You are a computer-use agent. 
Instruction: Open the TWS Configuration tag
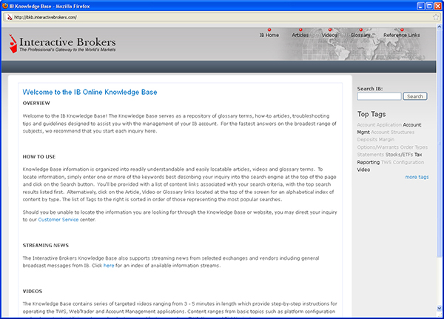click(405, 161)
